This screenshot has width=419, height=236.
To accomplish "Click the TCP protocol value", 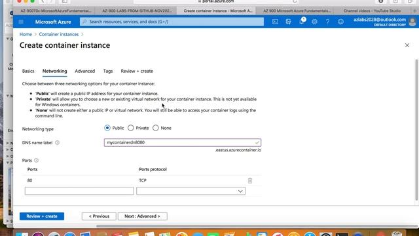I will 143,181.
